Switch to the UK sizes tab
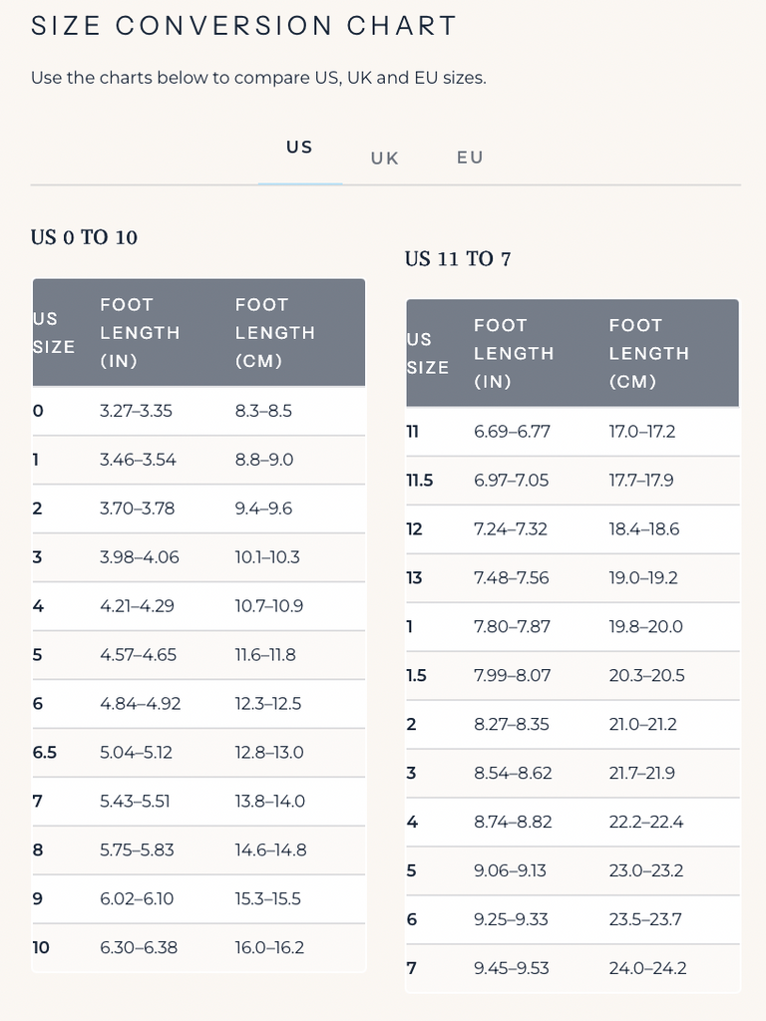This screenshot has width=766, height=1021. click(x=384, y=159)
